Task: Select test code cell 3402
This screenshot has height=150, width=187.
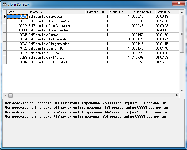Action: pos(17,48)
